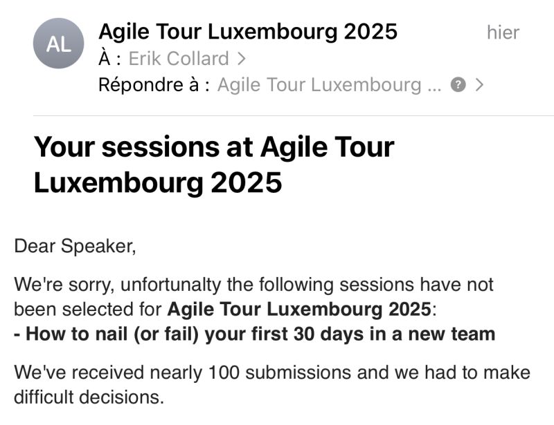The image size is (554, 425).
Task: Select recipient Erik Collard
Action: pos(179,59)
